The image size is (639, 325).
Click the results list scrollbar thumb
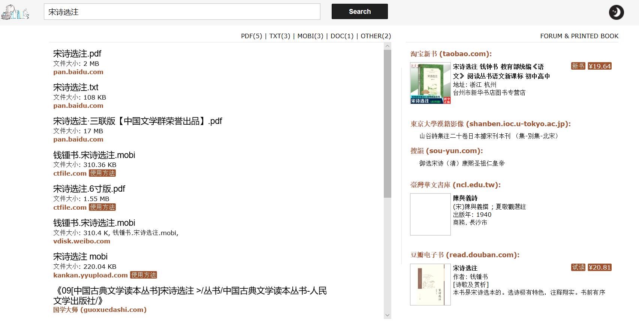pyautogui.click(x=388, y=124)
